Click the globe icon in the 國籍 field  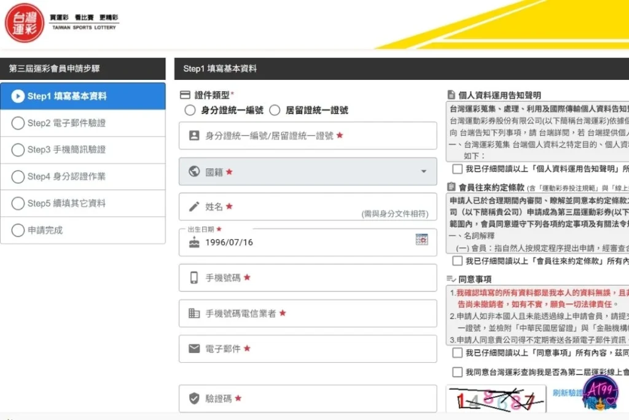pyautogui.click(x=194, y=172)
